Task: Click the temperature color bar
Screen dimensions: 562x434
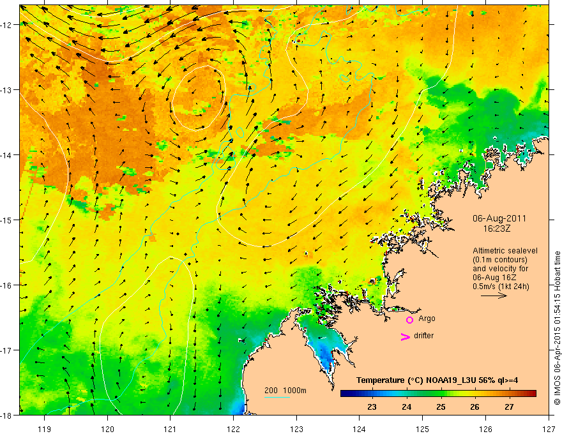Action: pyautogui.click(x=438, y=393)
